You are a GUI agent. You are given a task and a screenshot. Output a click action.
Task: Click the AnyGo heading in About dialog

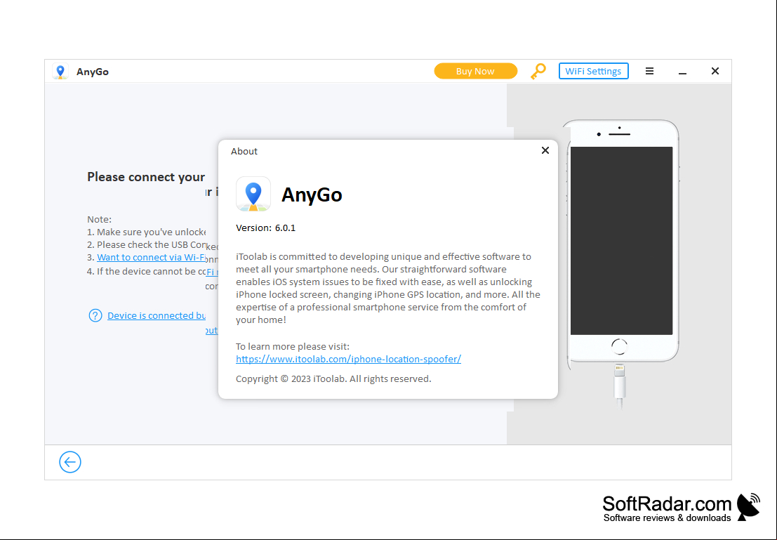coord(312,195)
